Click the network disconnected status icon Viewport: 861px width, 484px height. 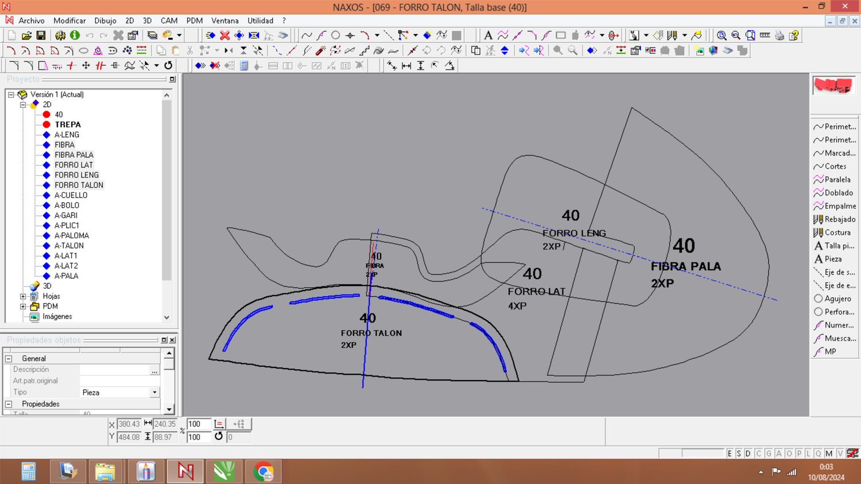[852, 453]
